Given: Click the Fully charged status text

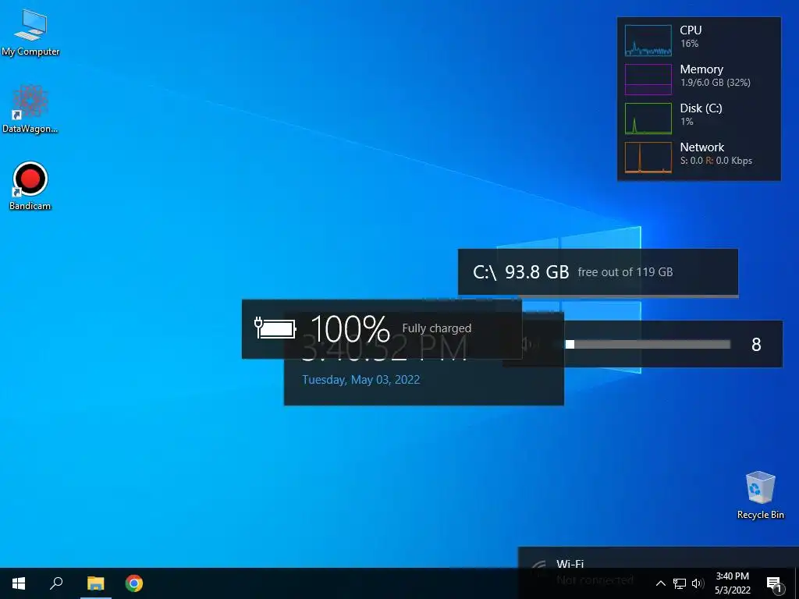Looking at the screenshot, I should [x=437, y=328].
